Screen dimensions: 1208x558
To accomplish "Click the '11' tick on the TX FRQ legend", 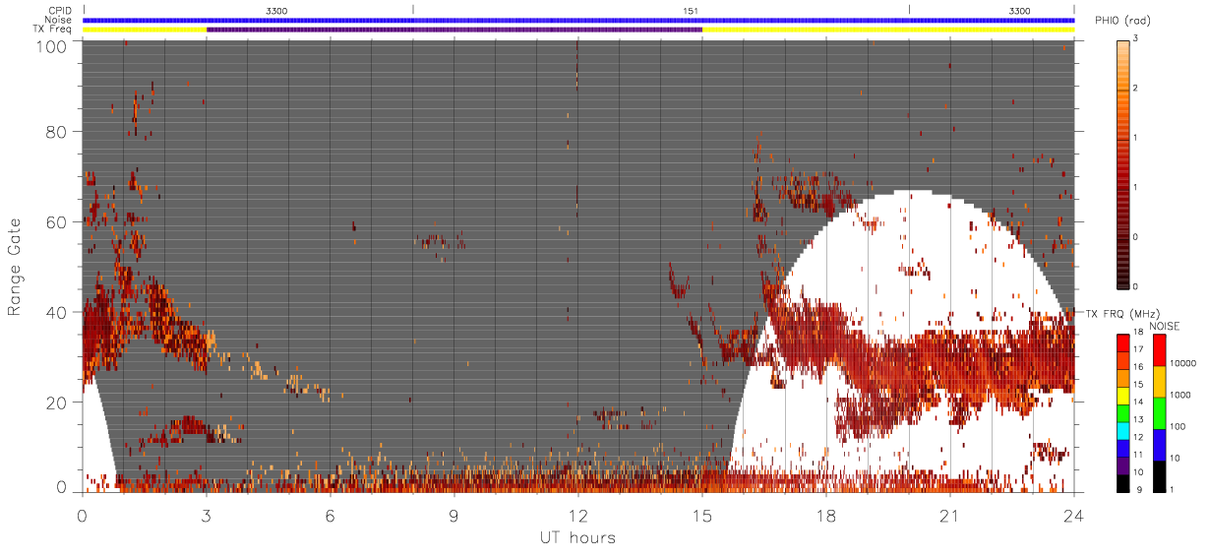I will point(1137,455).
